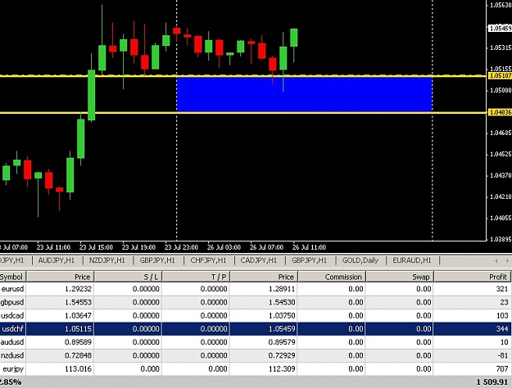Click the eurjpy profit value 707
This screenshot has height=388, width=512.
coord(502,368)
